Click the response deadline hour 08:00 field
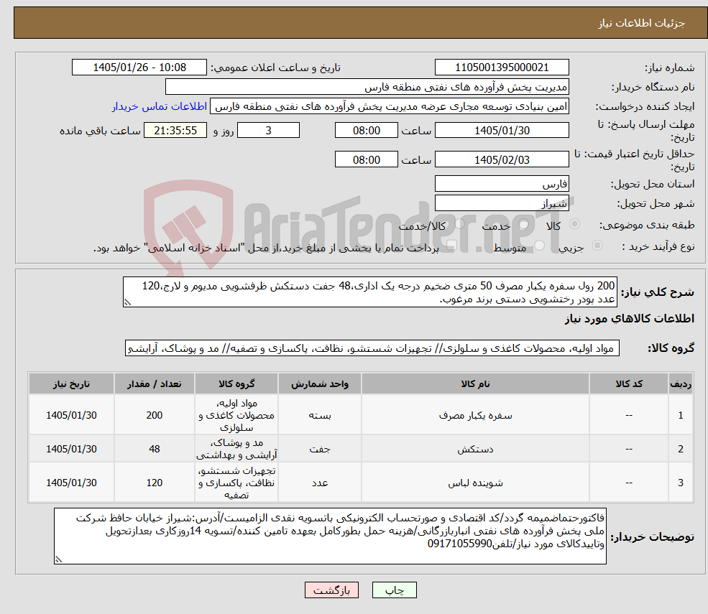Image resolution: width=708 pixels, height=614 pixels. tap(366, 131)
